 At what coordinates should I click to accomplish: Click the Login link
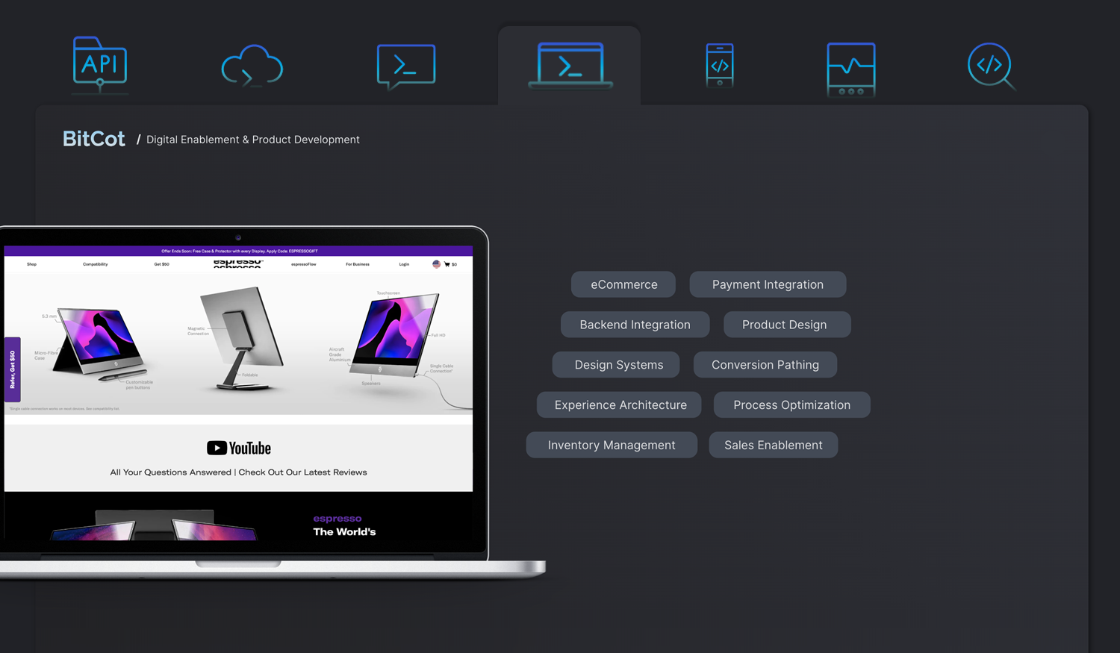[x=404, y=264]
